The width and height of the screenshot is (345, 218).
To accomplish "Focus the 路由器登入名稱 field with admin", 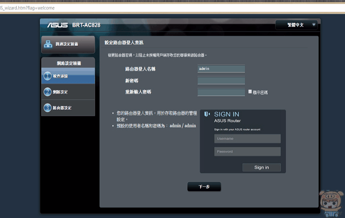I will (221, 69).
